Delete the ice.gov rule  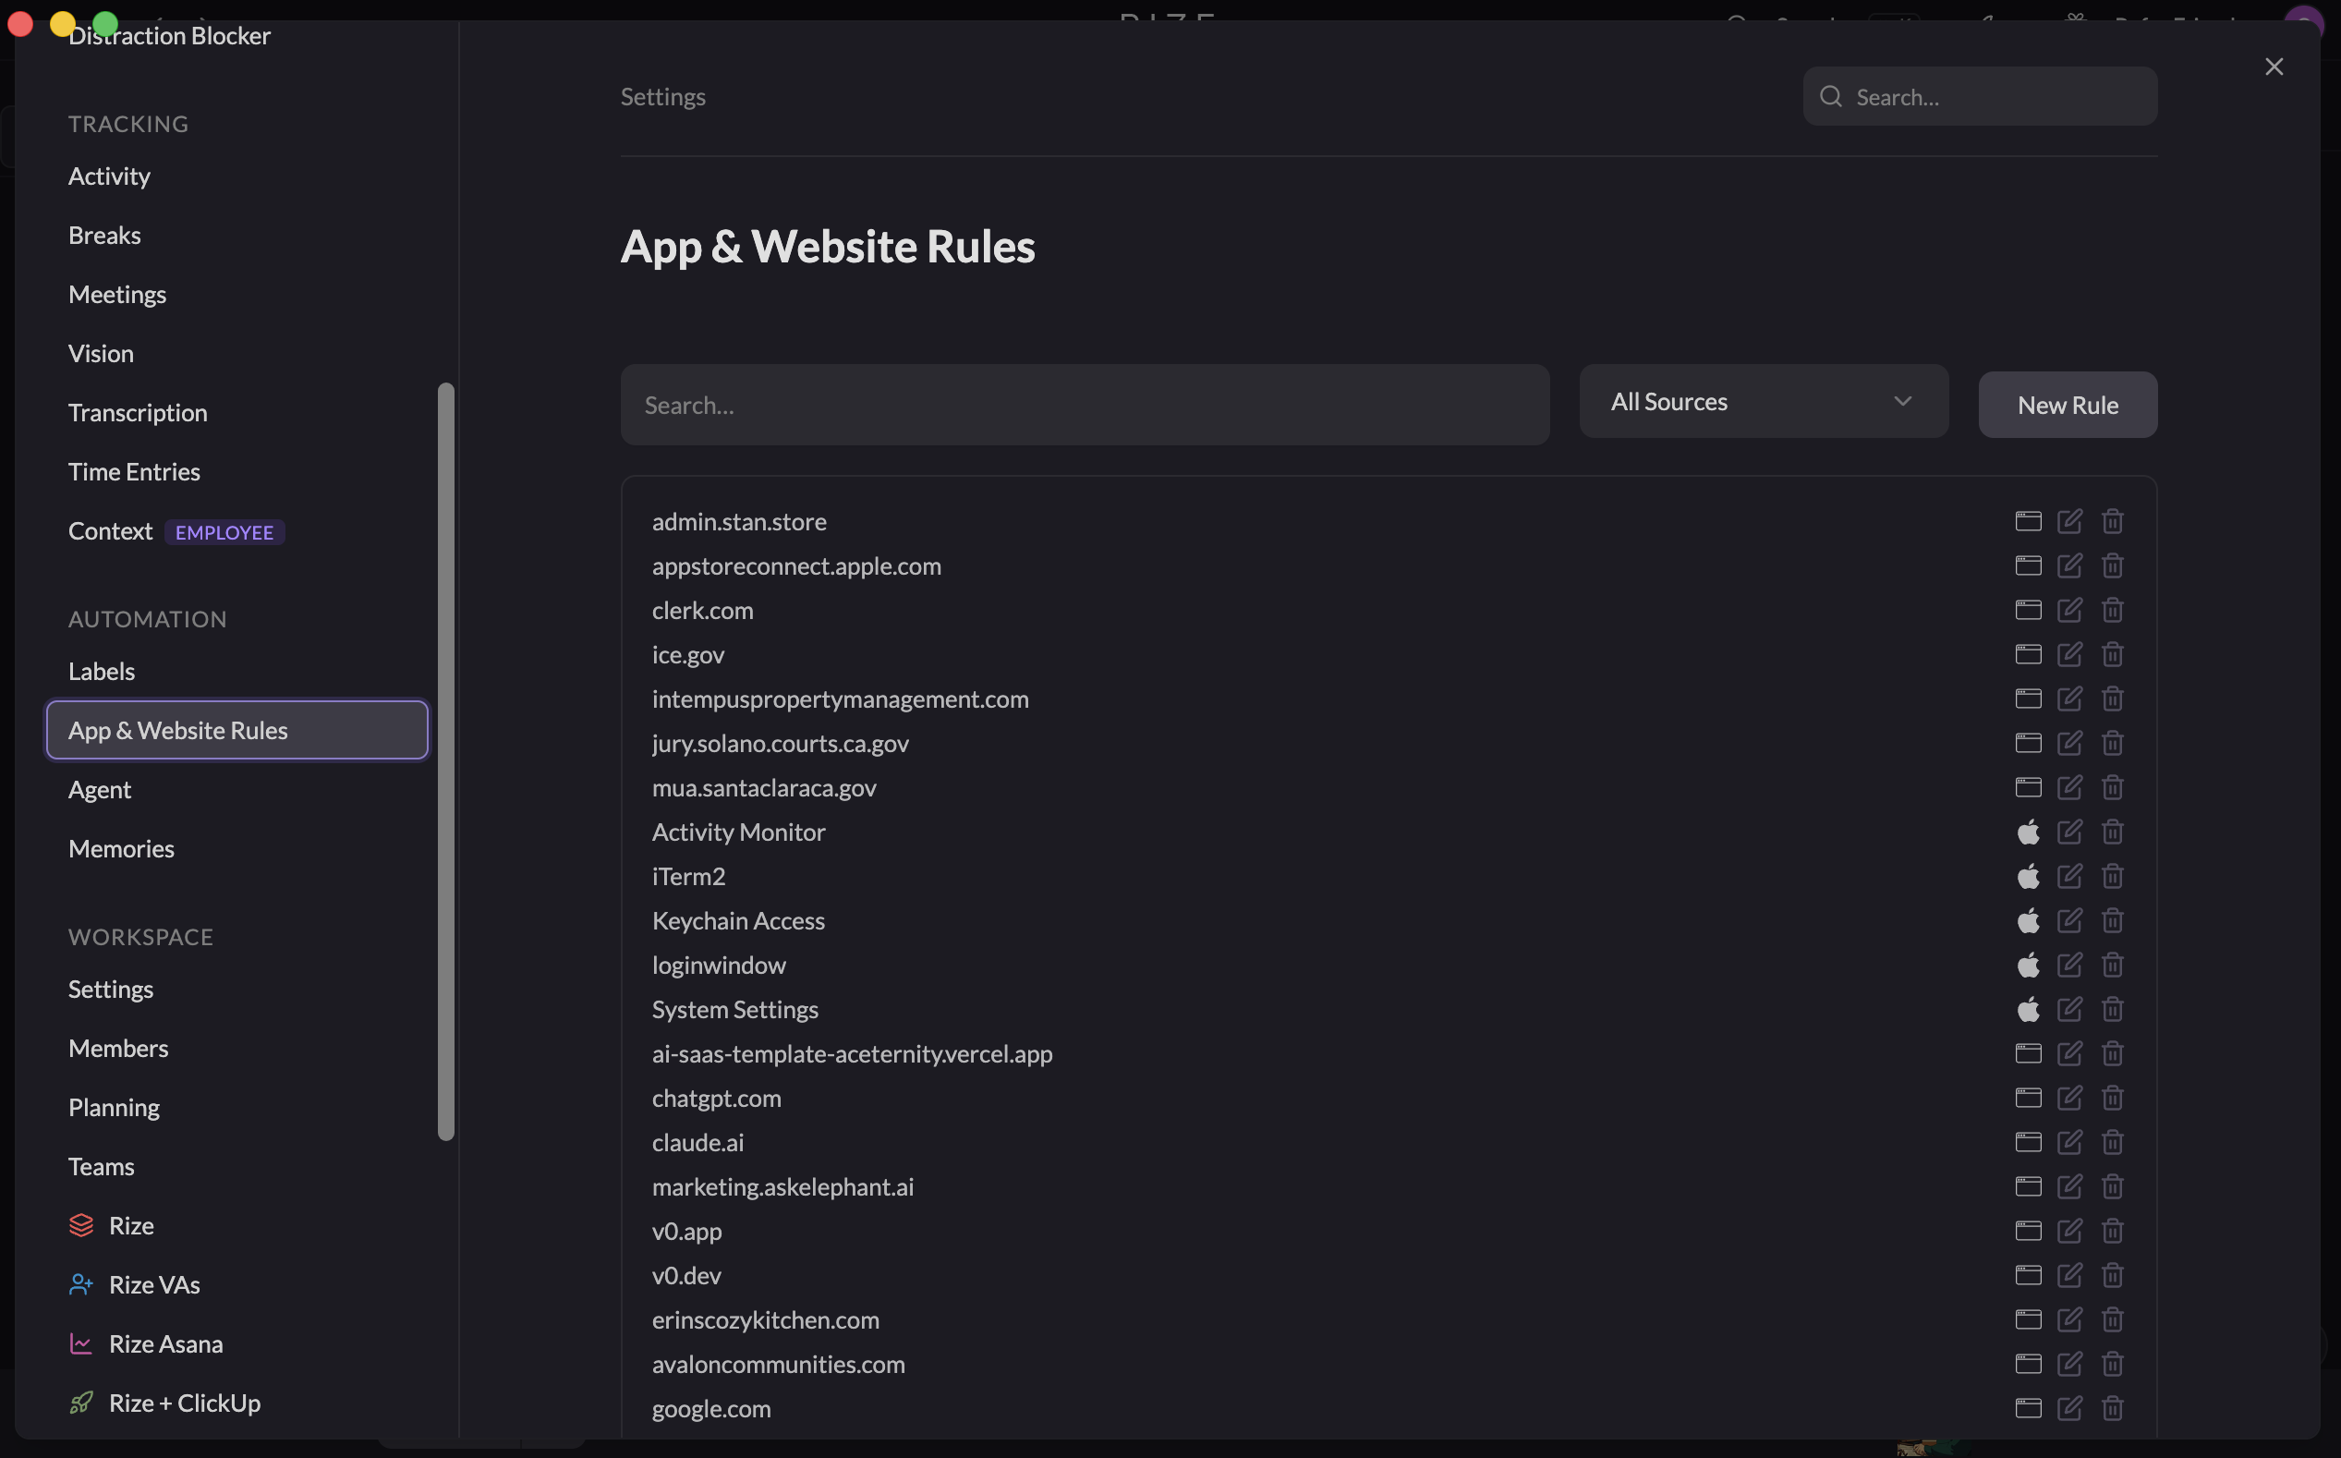(x=2112, y=655)
